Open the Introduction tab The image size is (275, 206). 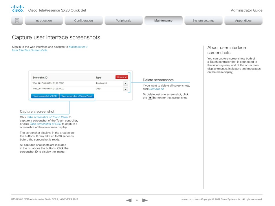click(43, 21)
